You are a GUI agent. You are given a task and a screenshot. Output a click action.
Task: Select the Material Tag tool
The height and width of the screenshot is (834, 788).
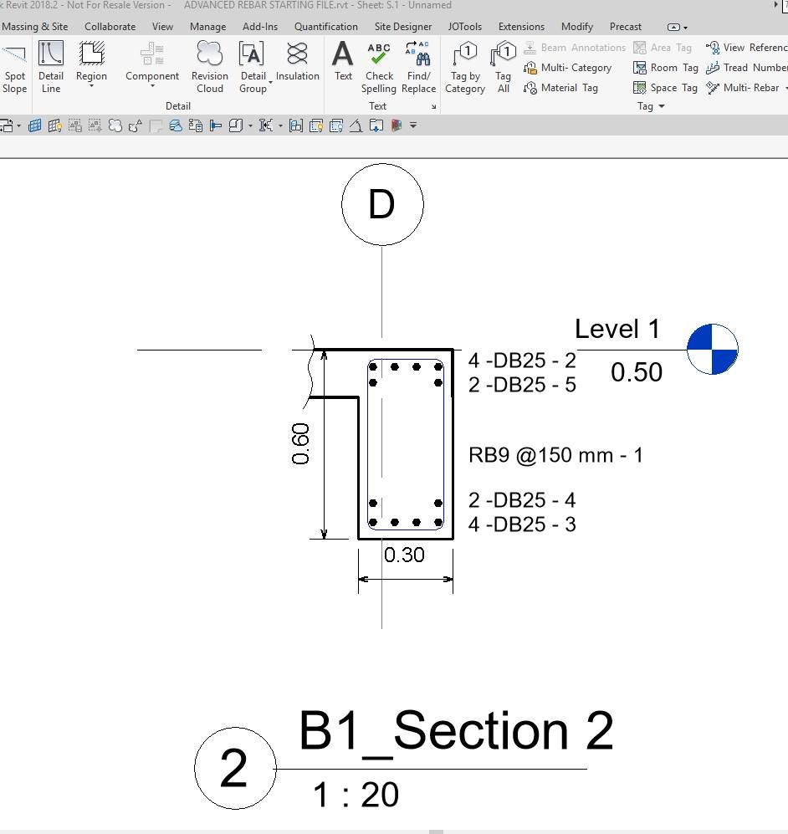[x=560, y=88]
